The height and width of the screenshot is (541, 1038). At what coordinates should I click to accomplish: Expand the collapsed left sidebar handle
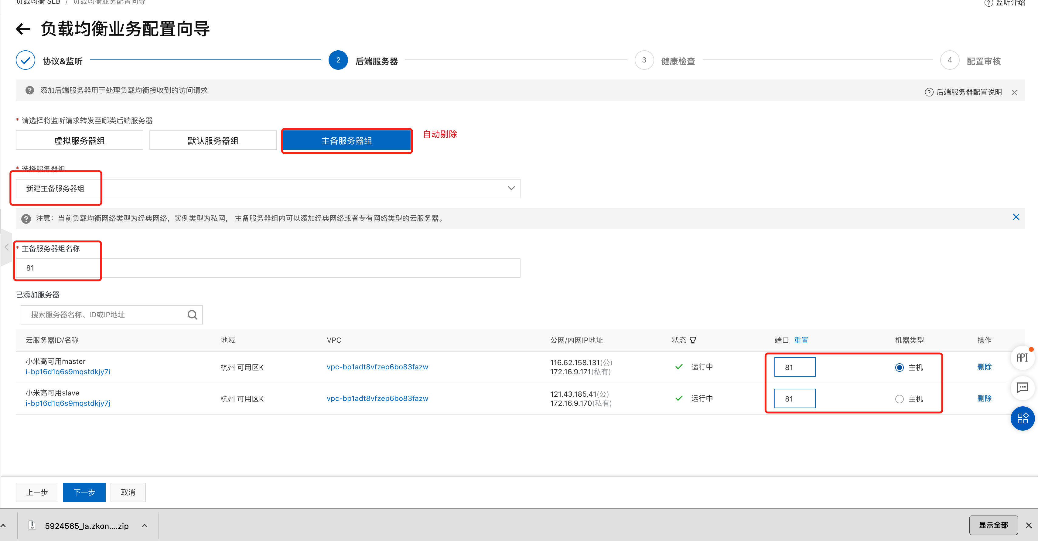click(6, 247)
